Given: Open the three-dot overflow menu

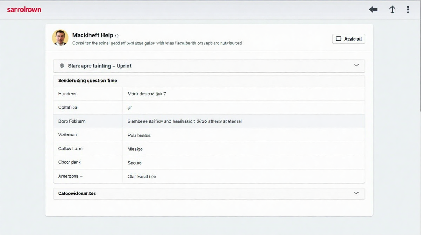Looking at the screenshot, I should click(408, 10).
